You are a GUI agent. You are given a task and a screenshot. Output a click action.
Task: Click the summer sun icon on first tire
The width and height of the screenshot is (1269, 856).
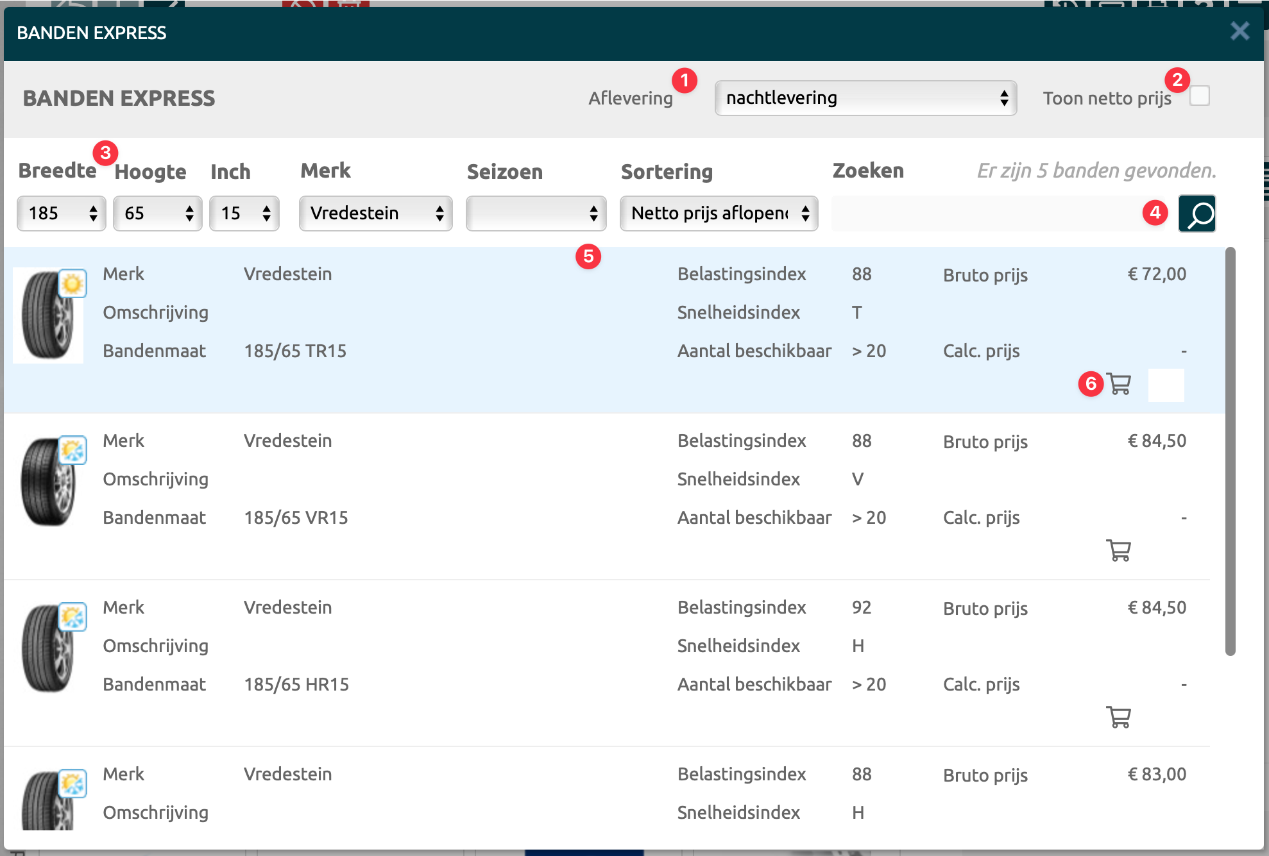(x=72, y=283)
